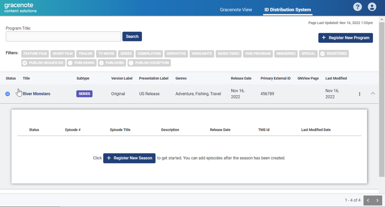Switch to the Gracenote View tab
Screen dimensions: 385x207
point(236,10)
